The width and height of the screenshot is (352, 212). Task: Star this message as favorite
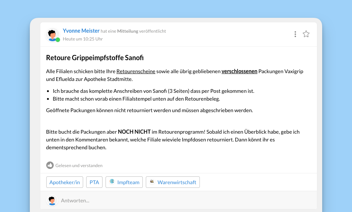[x=306, y=34]
